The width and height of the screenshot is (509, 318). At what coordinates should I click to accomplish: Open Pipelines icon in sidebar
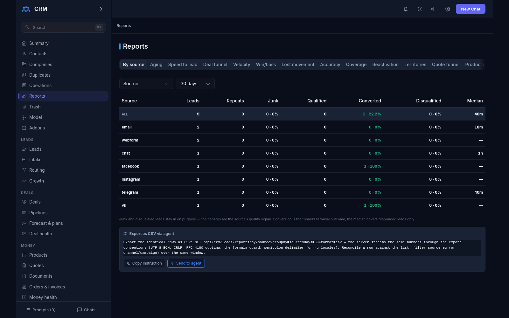tap(24, 213)
